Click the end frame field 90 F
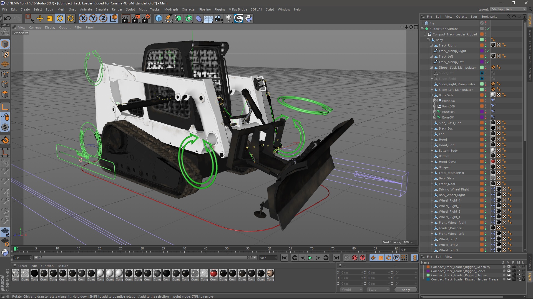533x299 pixels. (x=268, y=258)
